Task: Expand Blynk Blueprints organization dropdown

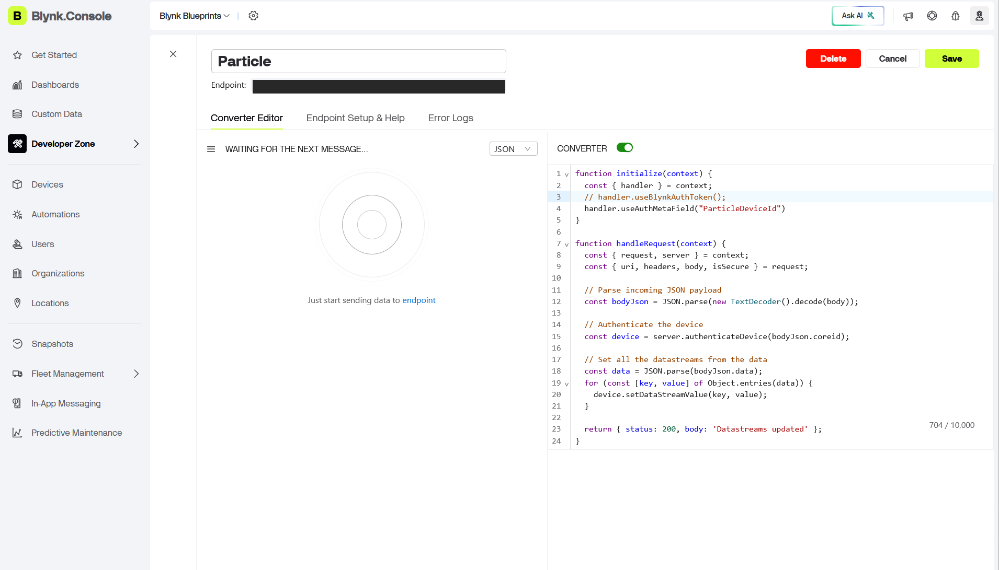Action: click(195, 16)
